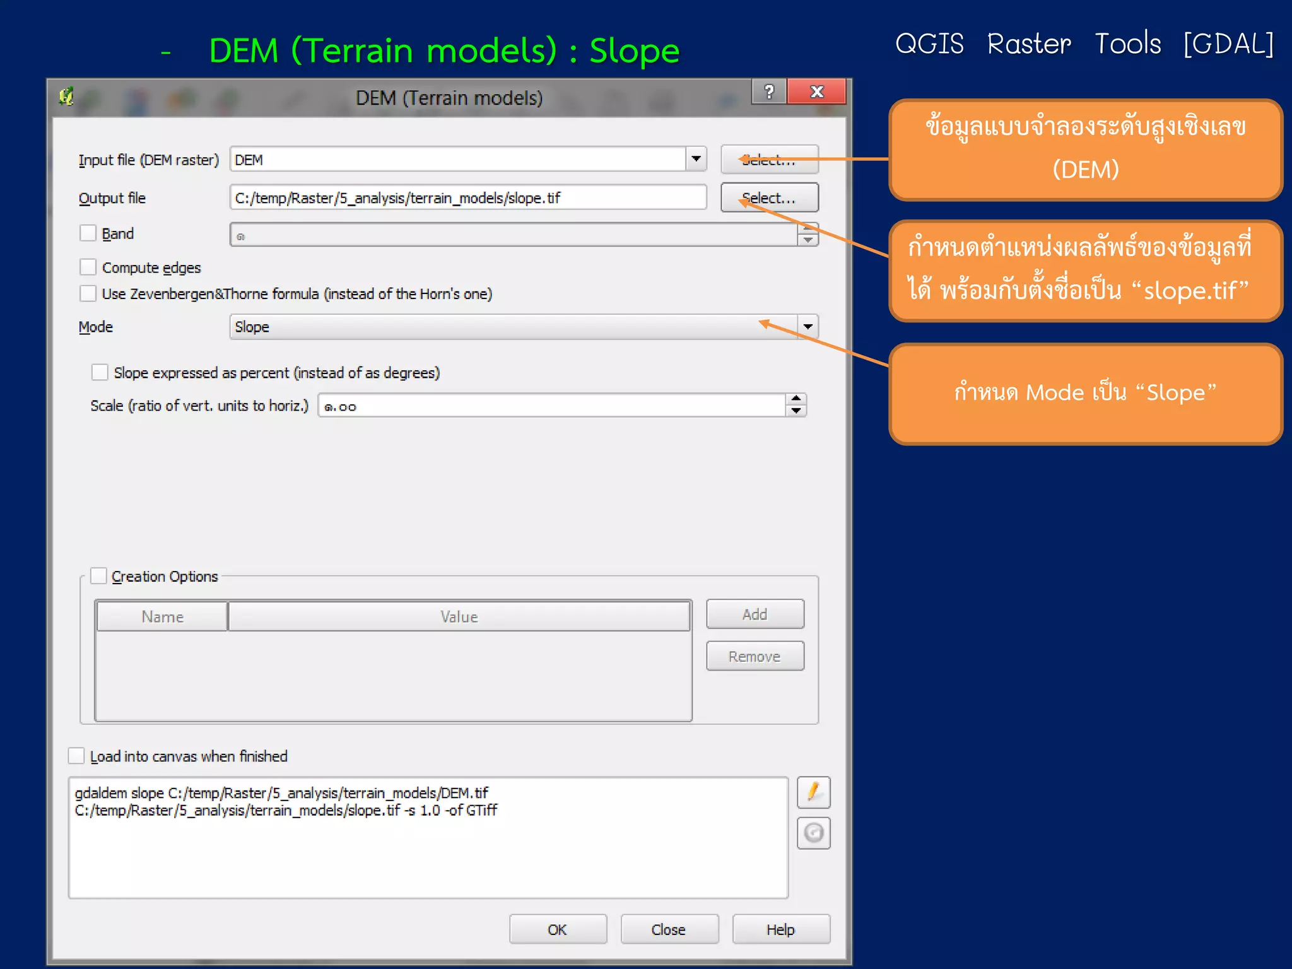Toggle Slope expressed as percent checkbox

[x=100, y=372]
